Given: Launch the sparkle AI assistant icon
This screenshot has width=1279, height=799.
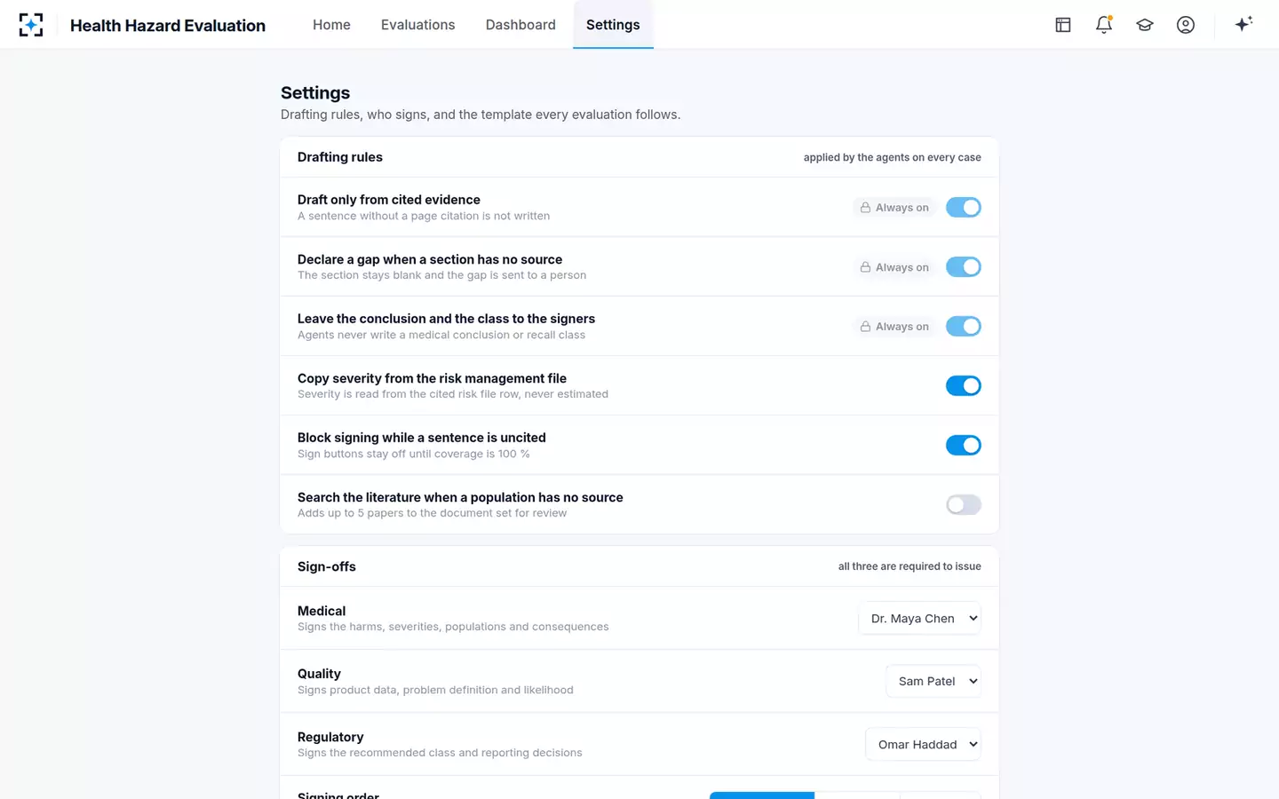Looking at the screenshot, I should coord(1243,24).
